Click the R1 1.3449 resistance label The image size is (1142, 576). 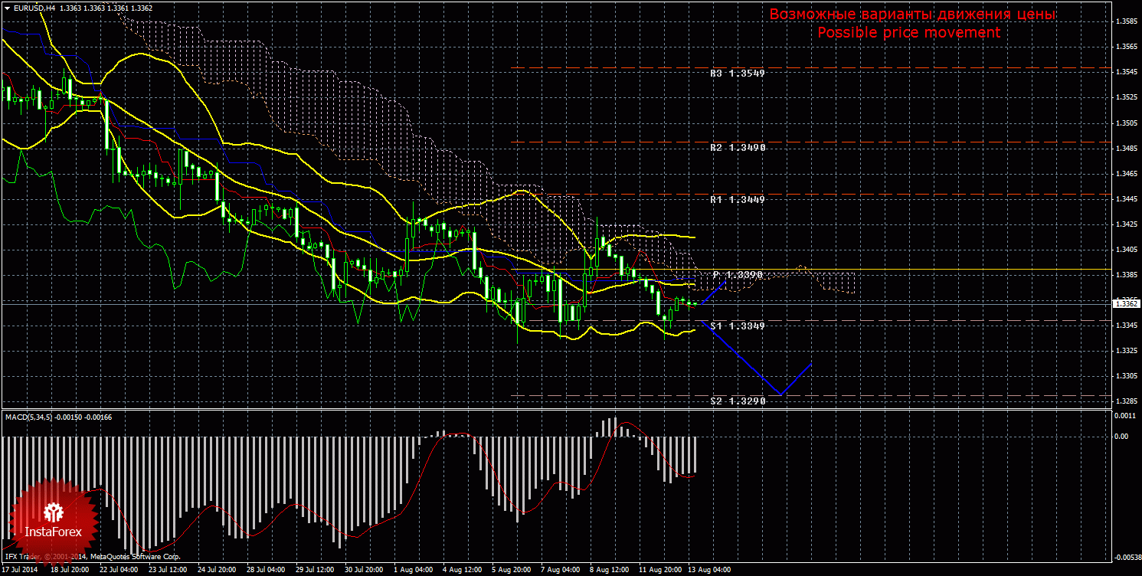[737, 199]
